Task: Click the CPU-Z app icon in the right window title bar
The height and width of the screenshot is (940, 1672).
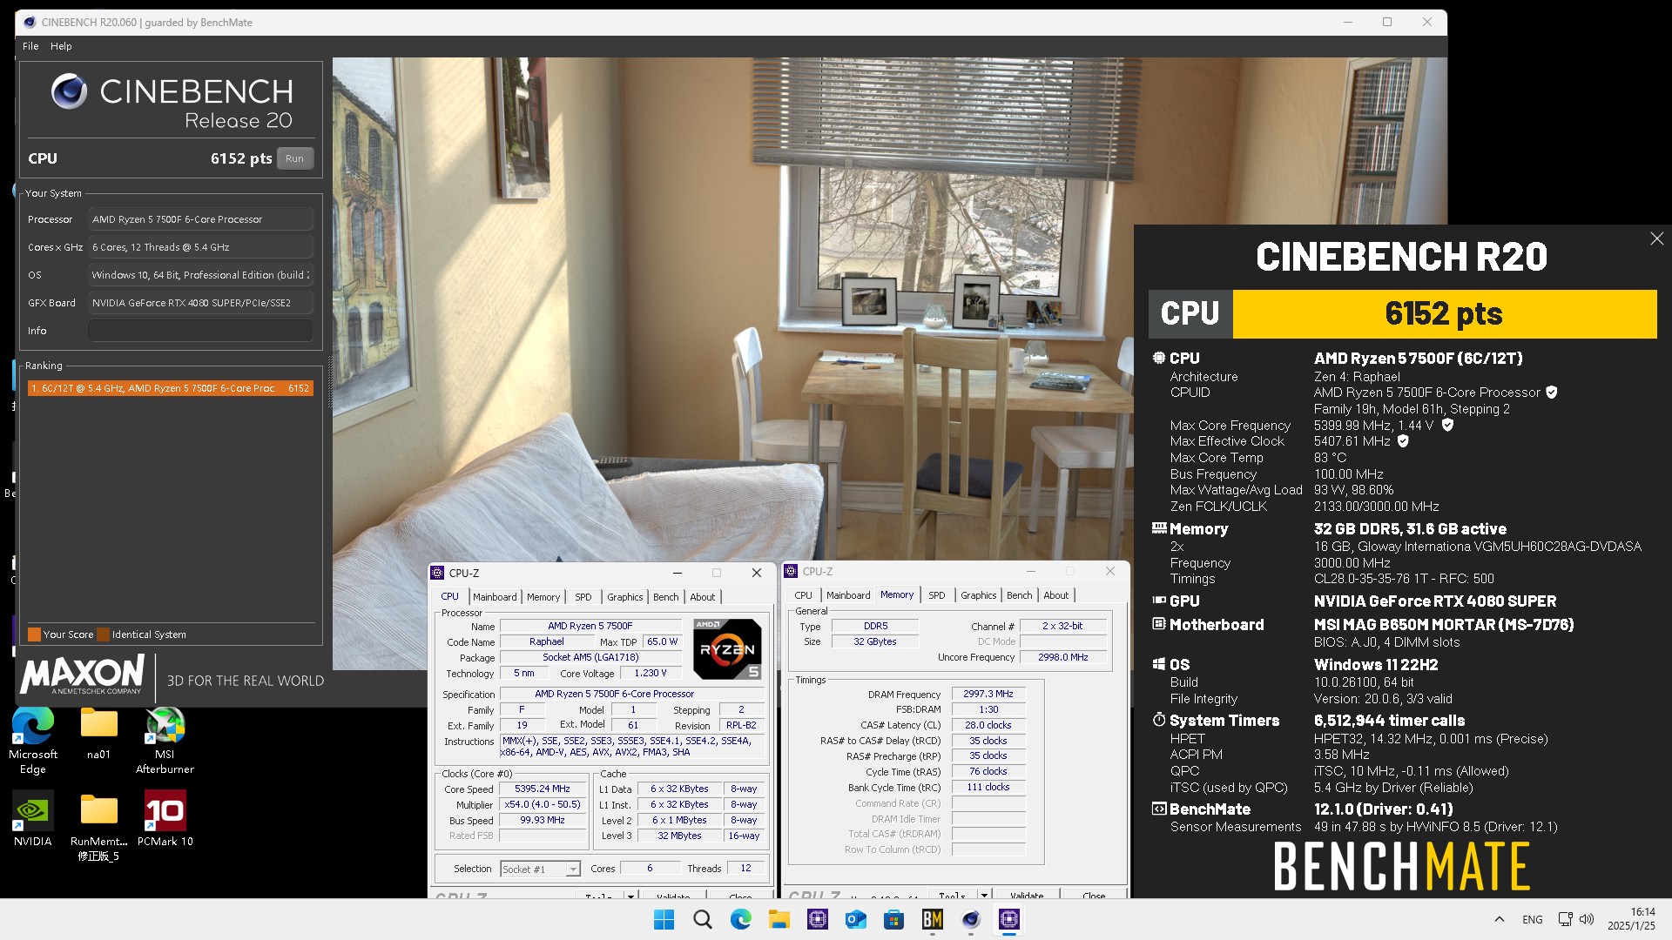Action: (792, 571)
